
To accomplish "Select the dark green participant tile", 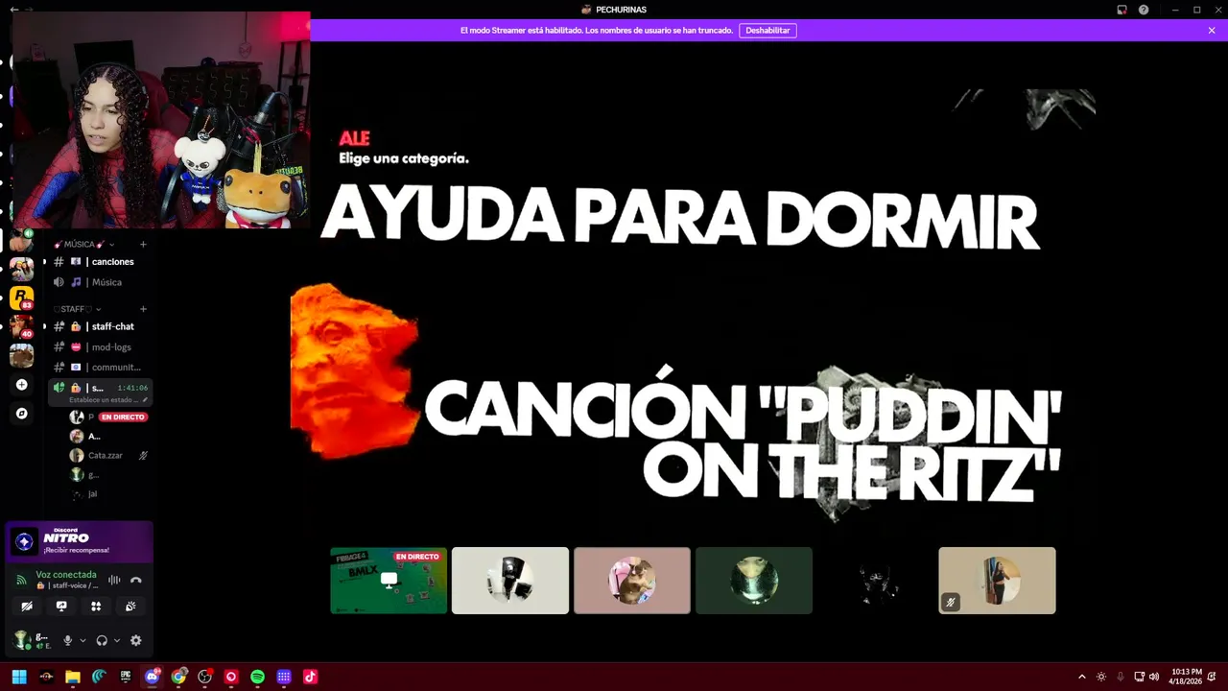I will (x=754, y=581).
